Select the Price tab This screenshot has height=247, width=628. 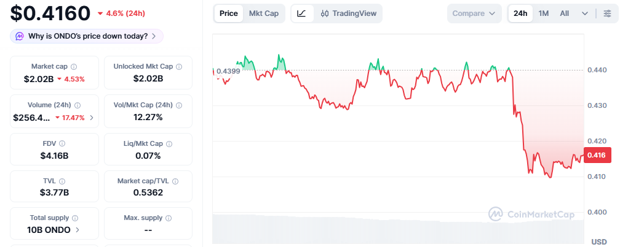(229, 13)
